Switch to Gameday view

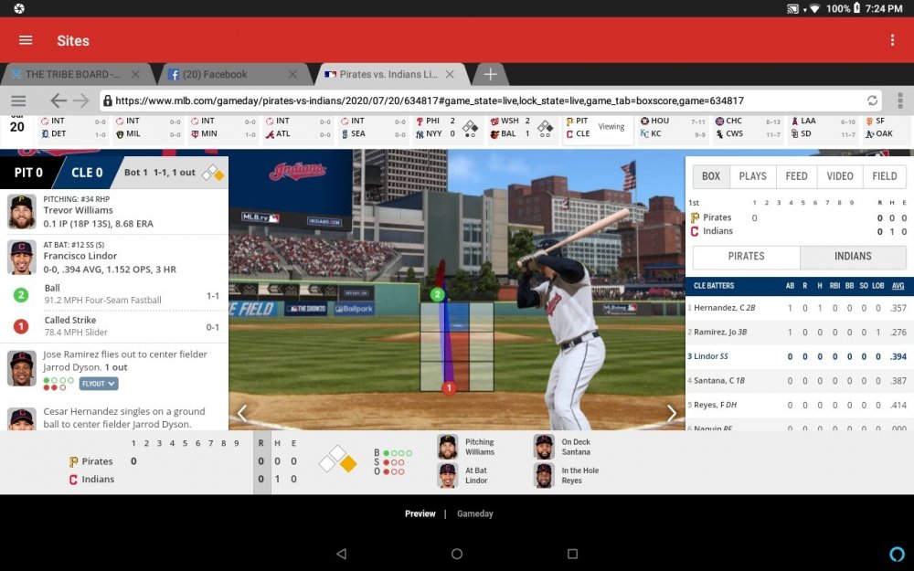[475, 513]
